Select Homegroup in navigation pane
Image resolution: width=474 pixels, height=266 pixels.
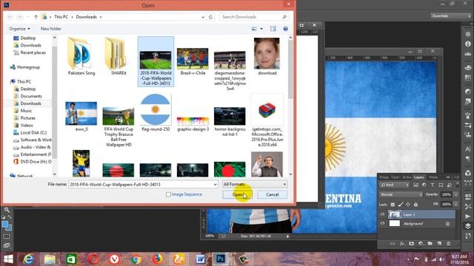28,67
